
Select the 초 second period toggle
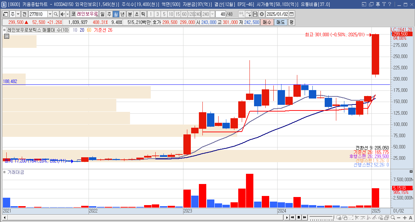point(137,14)
